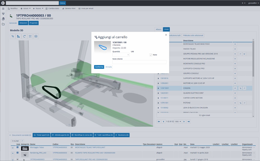Click the printer-like icon in left sidebar

click(3, 19)
